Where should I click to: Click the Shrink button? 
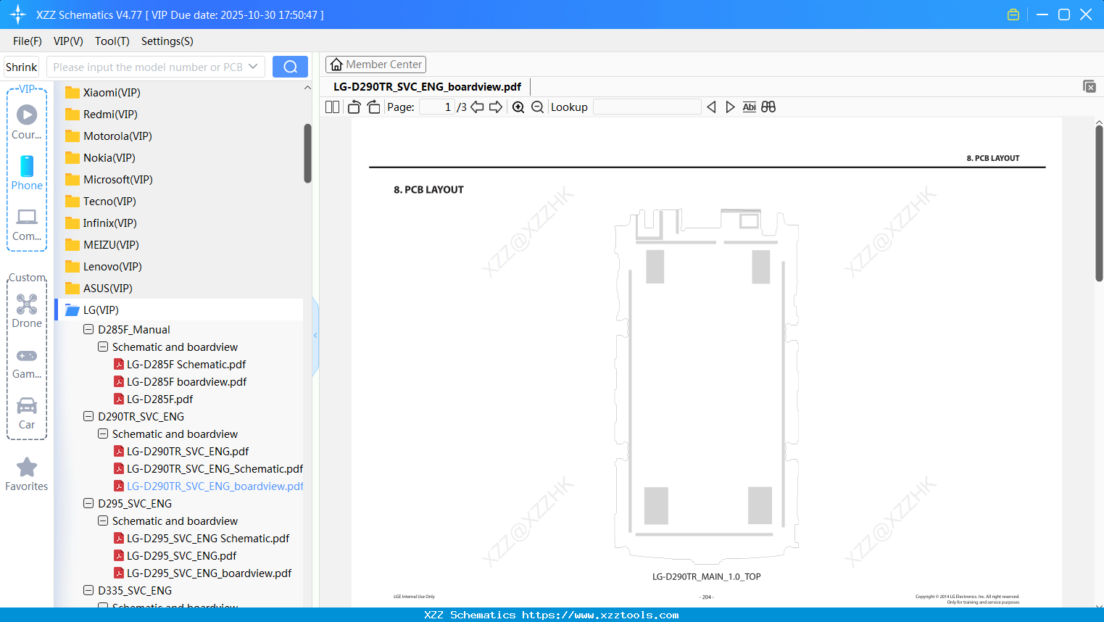pos(22,67)
